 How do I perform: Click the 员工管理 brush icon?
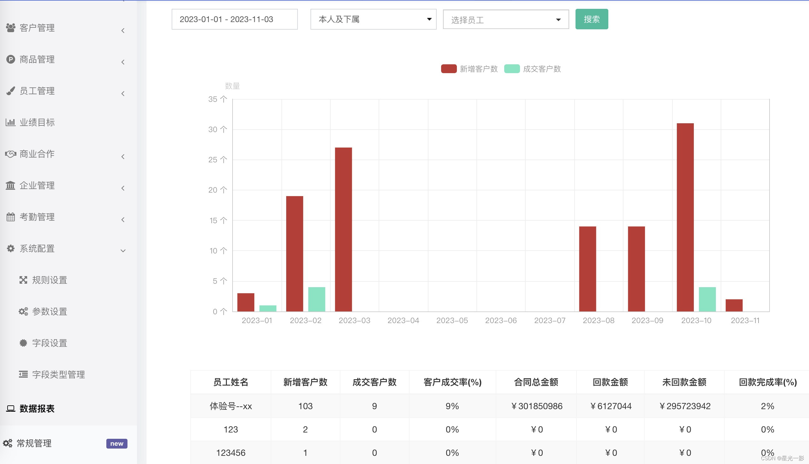10,91
